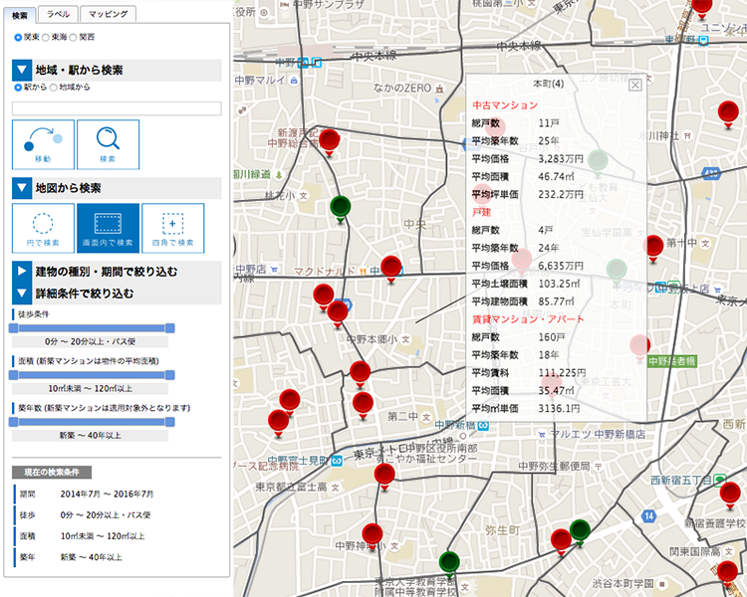
Task: Click left handle of 徒歩条件 slider
Action: point(14,327)
